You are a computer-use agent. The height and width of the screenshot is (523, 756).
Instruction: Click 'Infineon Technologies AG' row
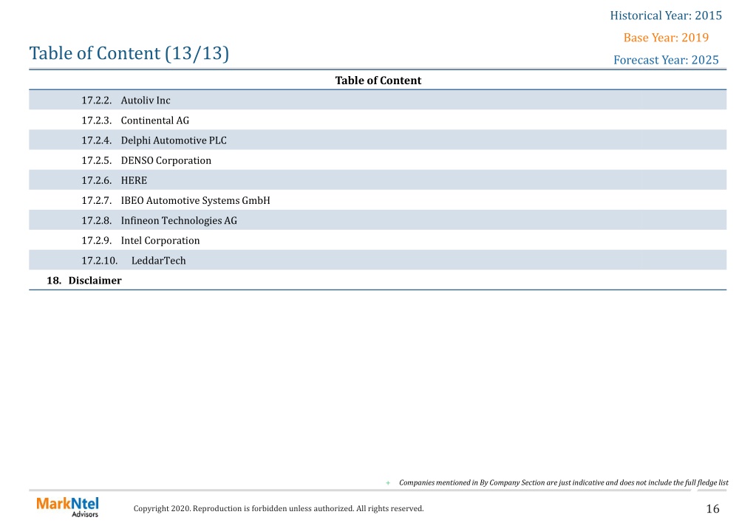click(x=378, y=220)
